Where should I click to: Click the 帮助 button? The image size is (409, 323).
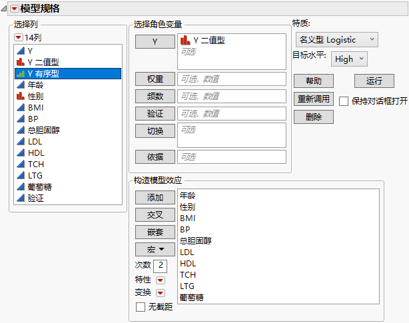[314, 81]
